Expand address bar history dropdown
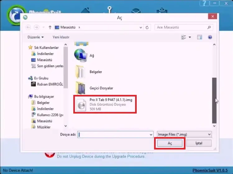The height and width of the screenshot is (174, 233). click(x=140, y=27)
